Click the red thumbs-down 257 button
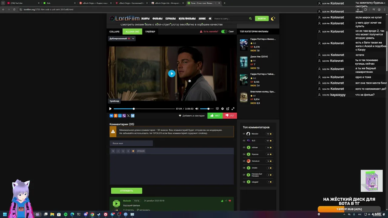 point(230,116)
